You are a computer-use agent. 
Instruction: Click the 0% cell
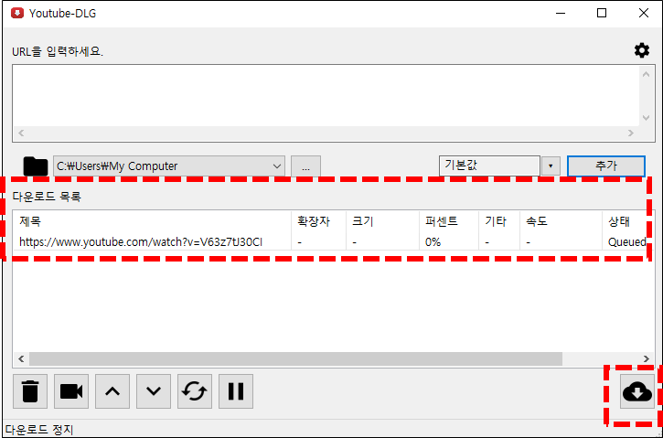(433, 242)
